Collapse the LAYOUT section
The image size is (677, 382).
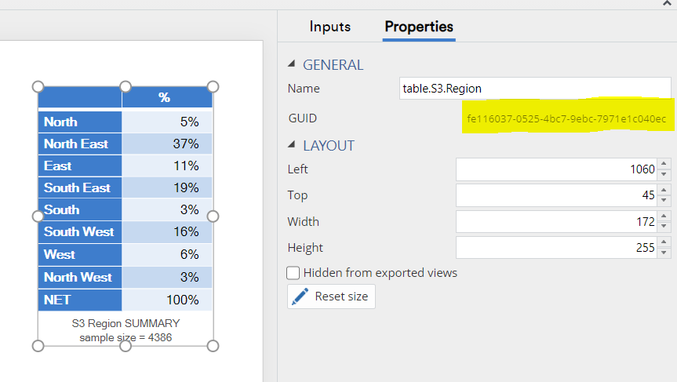pos(293,146)
